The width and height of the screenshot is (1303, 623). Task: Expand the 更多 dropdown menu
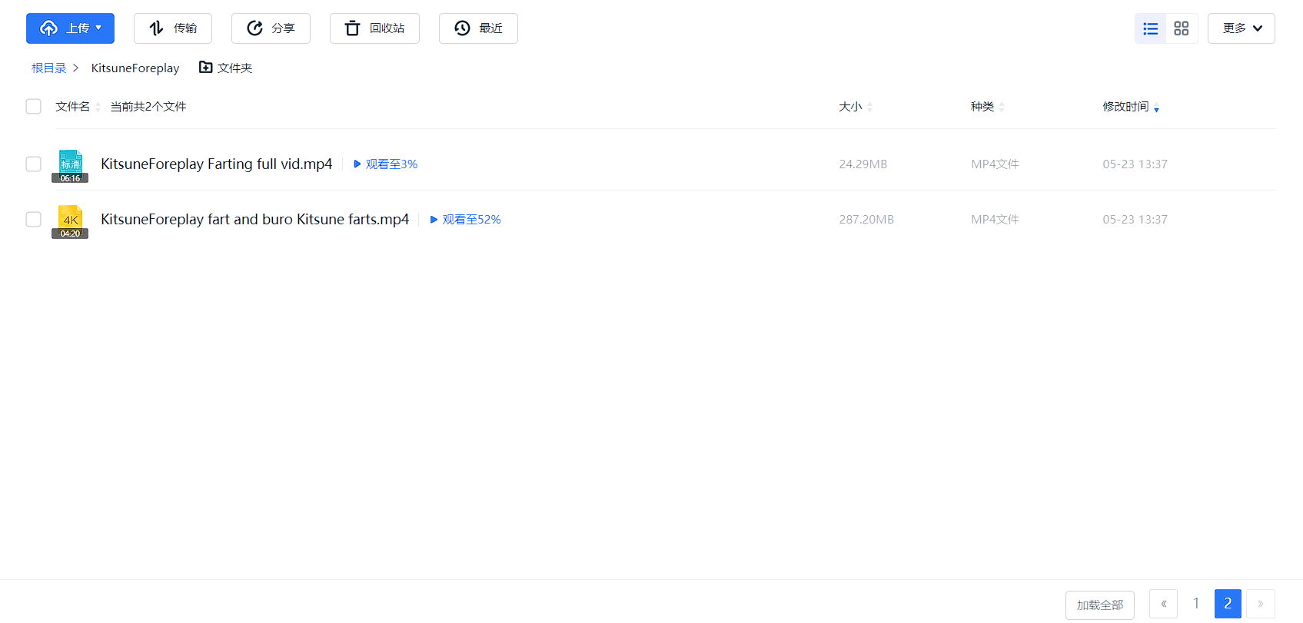1241,28
